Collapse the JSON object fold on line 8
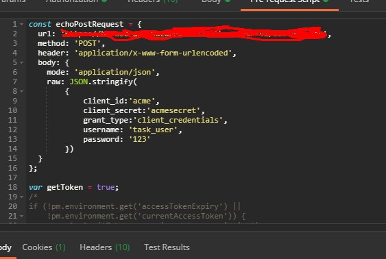386x259 pixels. [x=22, y=92]
